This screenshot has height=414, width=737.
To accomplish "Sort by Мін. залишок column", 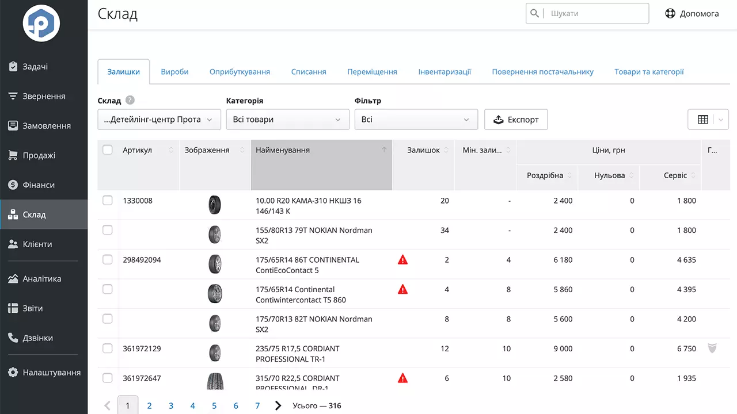I will coord(508,150).
